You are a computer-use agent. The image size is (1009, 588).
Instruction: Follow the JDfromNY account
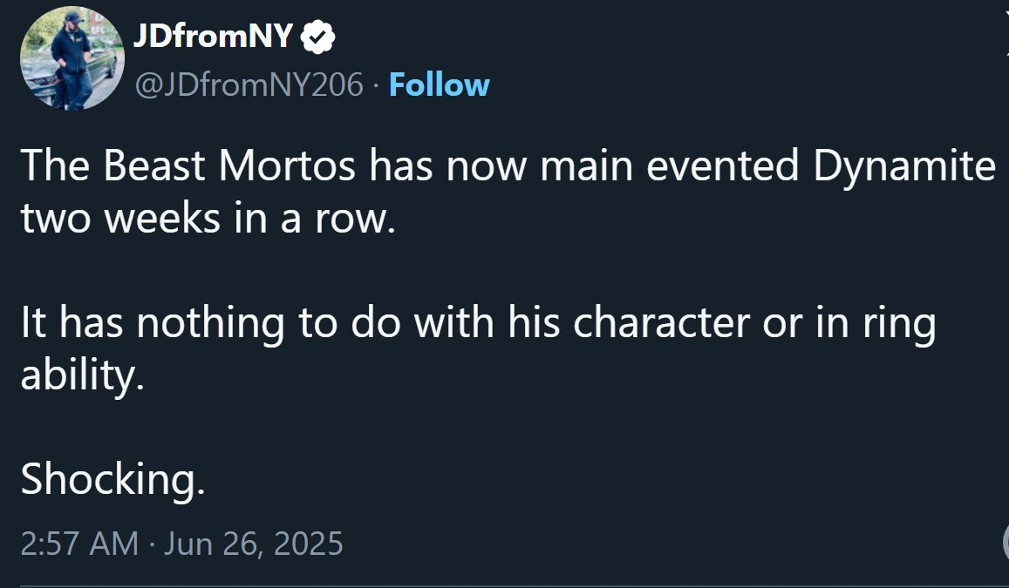439,84
